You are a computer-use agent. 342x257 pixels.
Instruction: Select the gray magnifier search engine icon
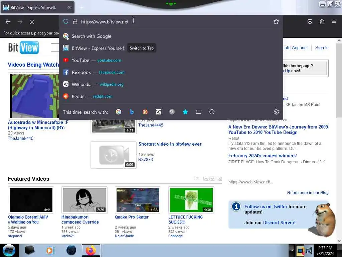tap(172, 112)
